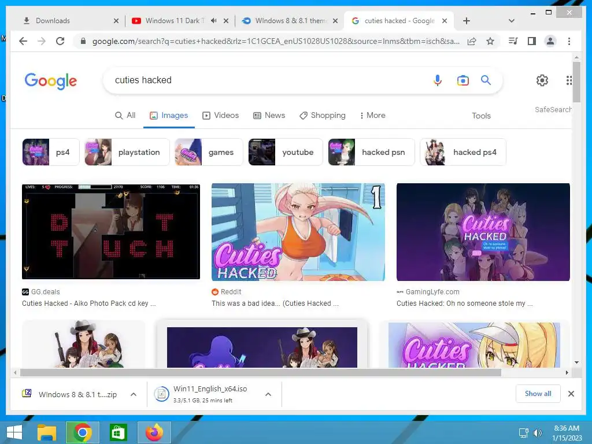This screenshot has width=592, height=444.
Task: Bookmark this tab with the star
Action: coord(490,41)
